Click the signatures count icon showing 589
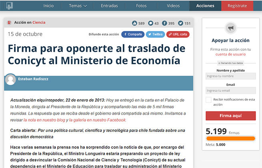 134,23
